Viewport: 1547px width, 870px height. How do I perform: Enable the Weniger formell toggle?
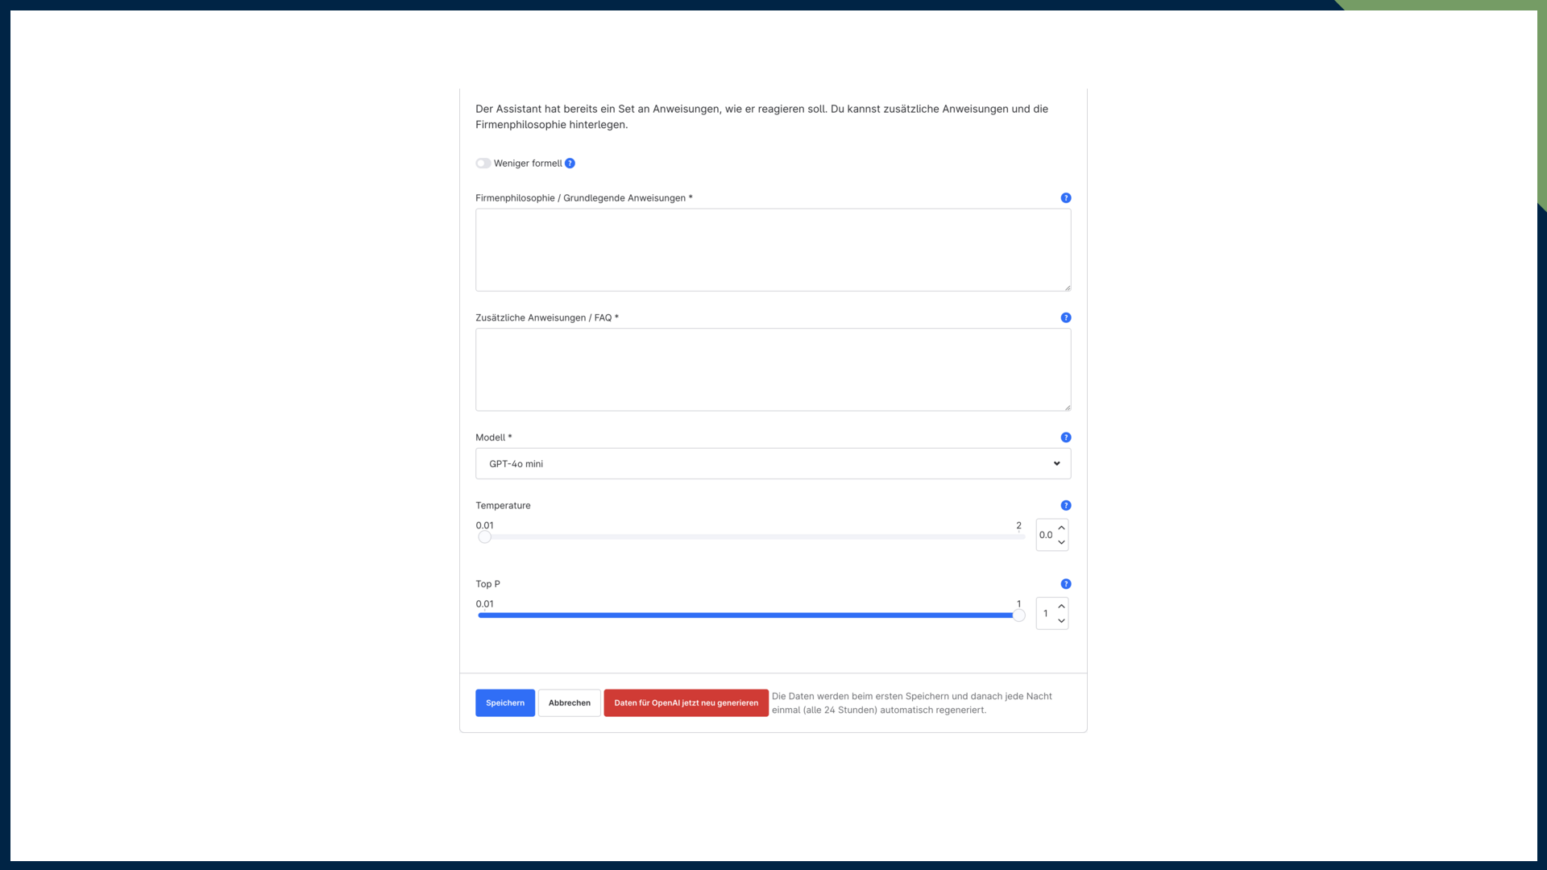pyautogui.click(x=483, y=163)
